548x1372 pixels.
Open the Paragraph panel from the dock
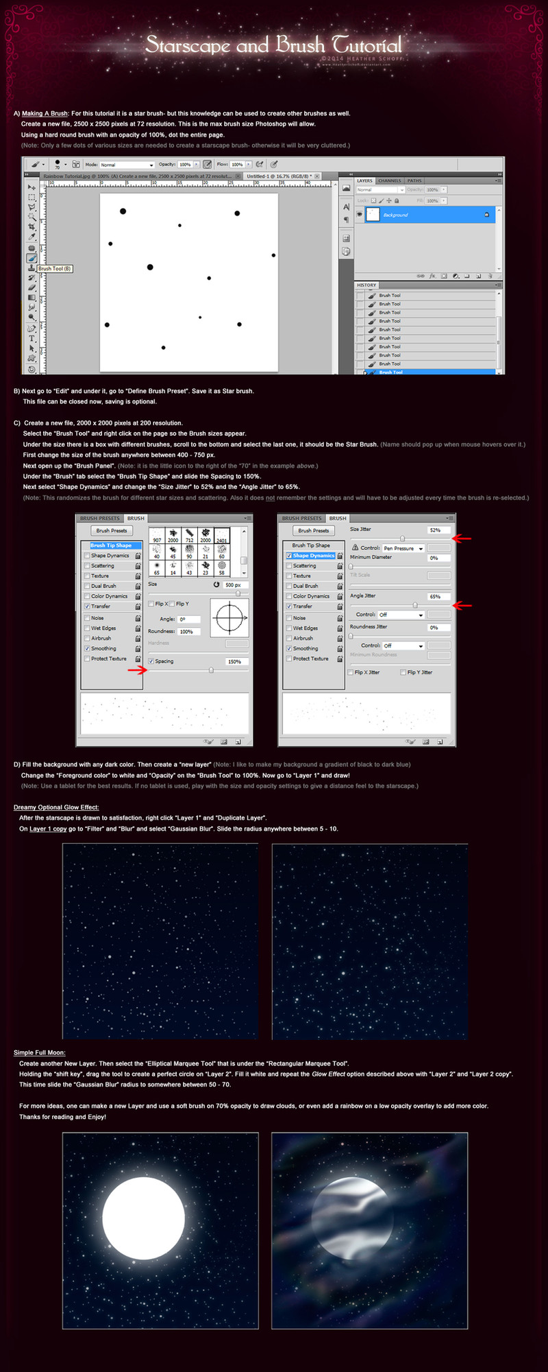347,220
